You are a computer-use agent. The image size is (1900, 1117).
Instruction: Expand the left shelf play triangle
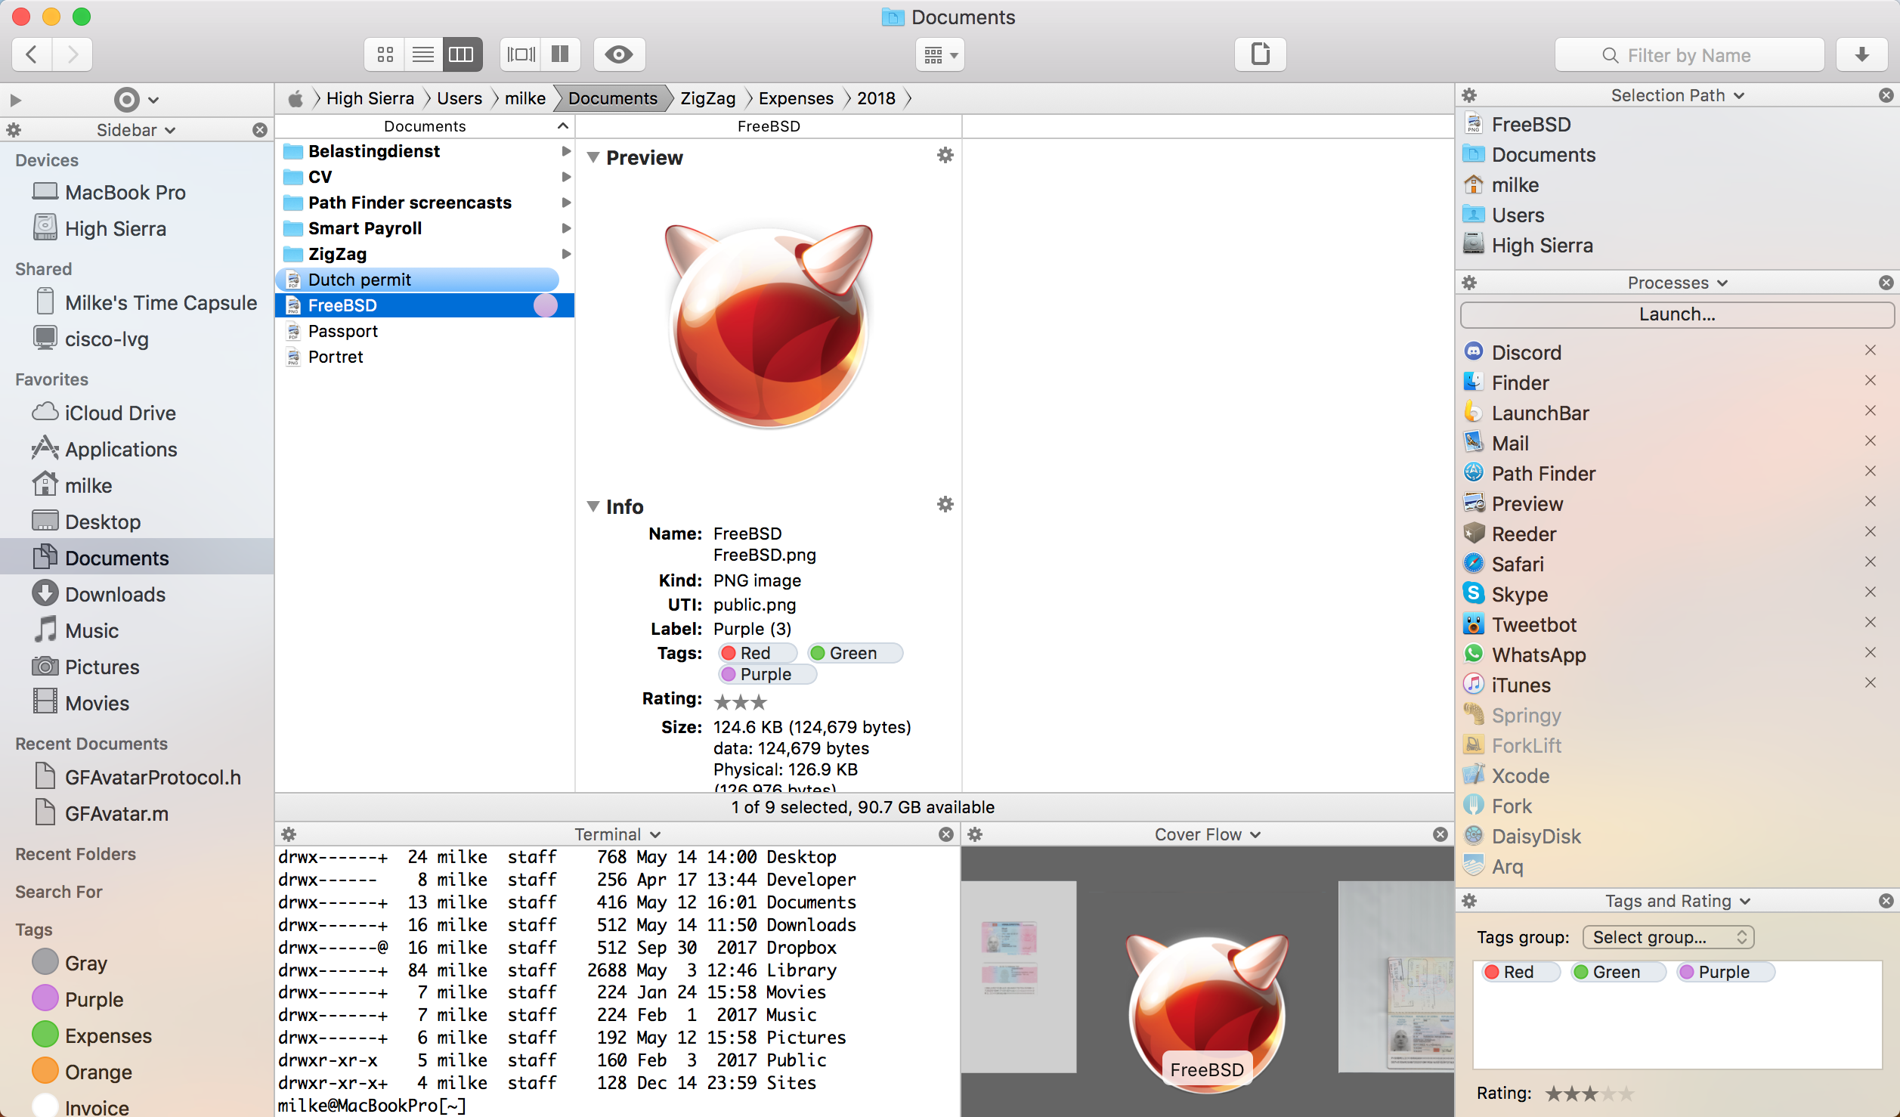pos(15,100)
